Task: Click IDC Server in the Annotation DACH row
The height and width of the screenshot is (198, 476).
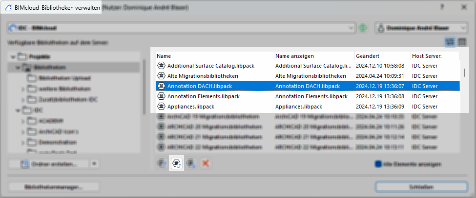Action: pyautogui.click(x=425, y=86)
